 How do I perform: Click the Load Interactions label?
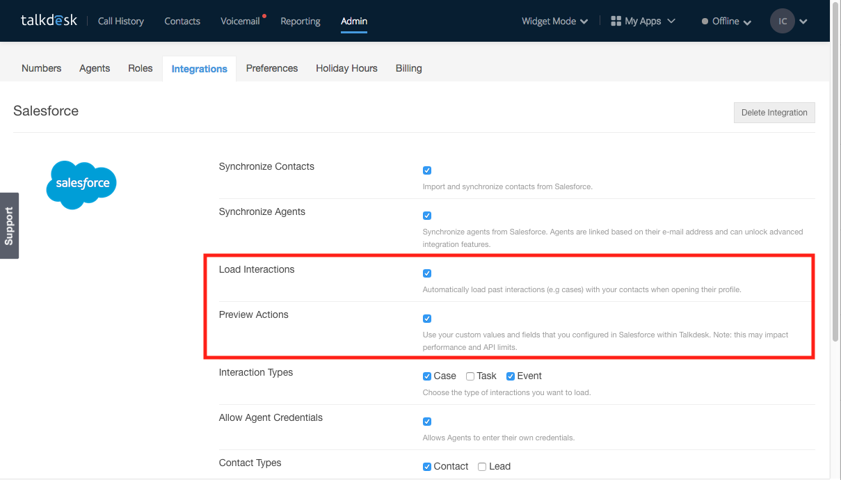click(x=257, y=269)
